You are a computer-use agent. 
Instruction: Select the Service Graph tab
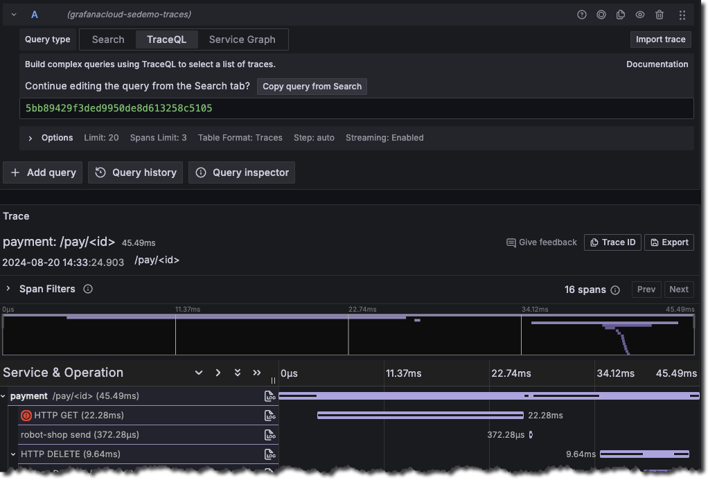[242, 39]
